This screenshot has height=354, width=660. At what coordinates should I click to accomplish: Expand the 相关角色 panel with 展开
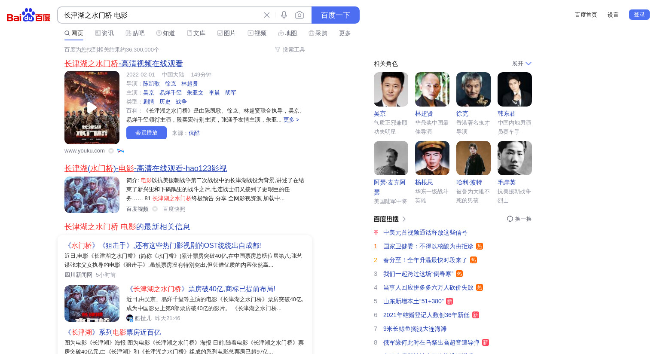[x=522, y=64]
